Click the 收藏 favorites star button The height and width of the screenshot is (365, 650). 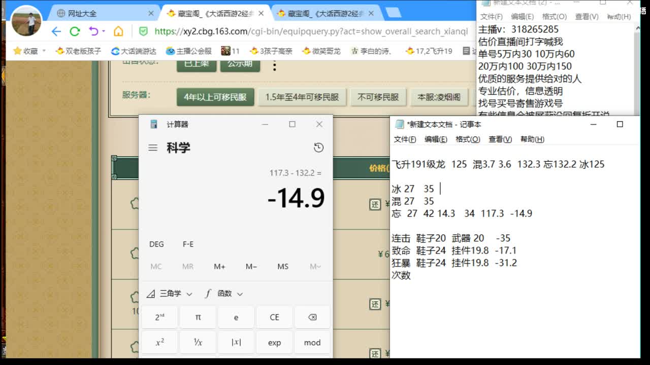click(x=25, y=51)
